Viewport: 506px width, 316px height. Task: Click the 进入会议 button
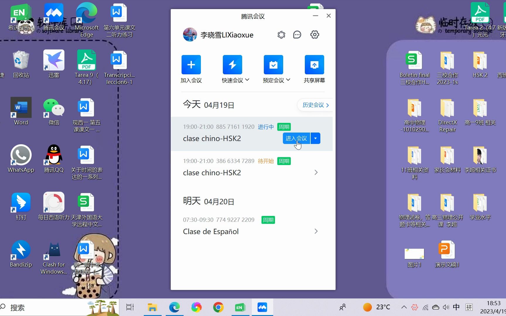296,138
